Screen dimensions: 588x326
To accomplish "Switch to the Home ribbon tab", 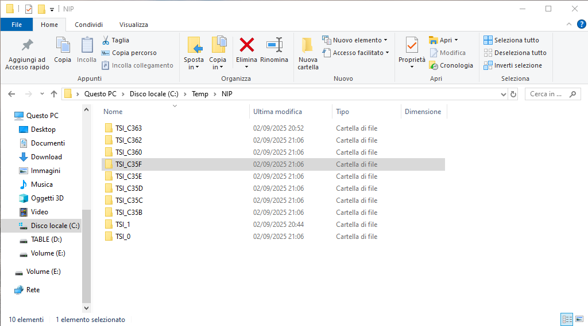I will [49, 25].
